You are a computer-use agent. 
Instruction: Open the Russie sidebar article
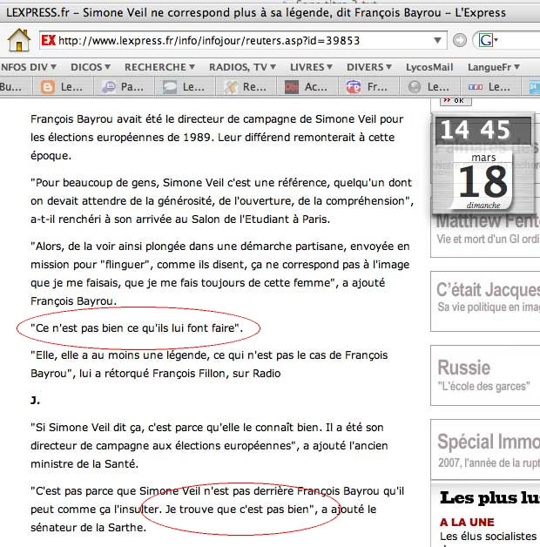click(x=464, y=368)
